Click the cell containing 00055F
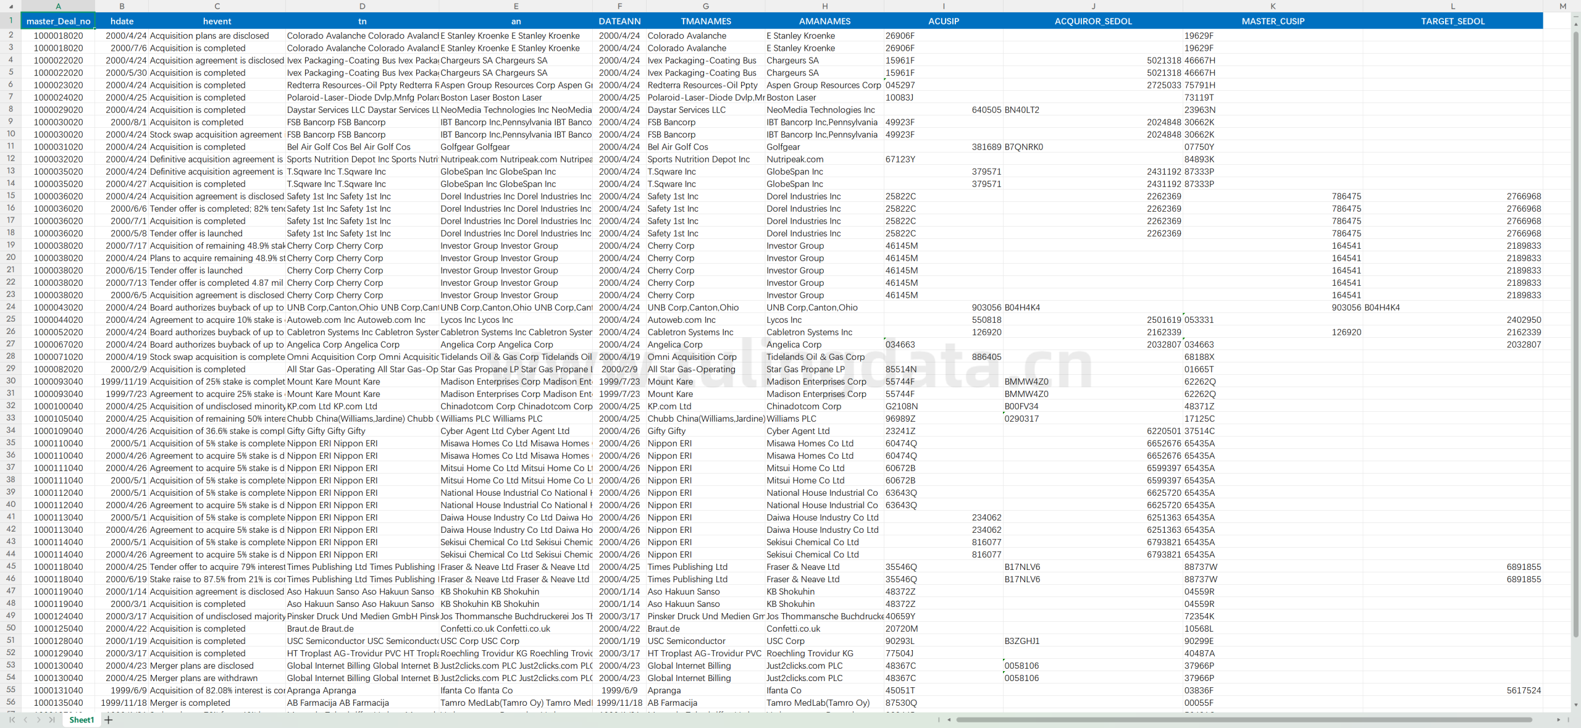Viewport: 1581px width, 728px height. 1273,703
